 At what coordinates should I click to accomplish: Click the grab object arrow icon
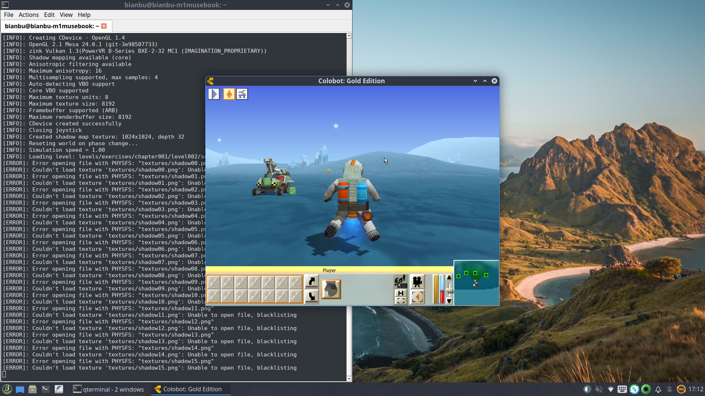point(311,282)
